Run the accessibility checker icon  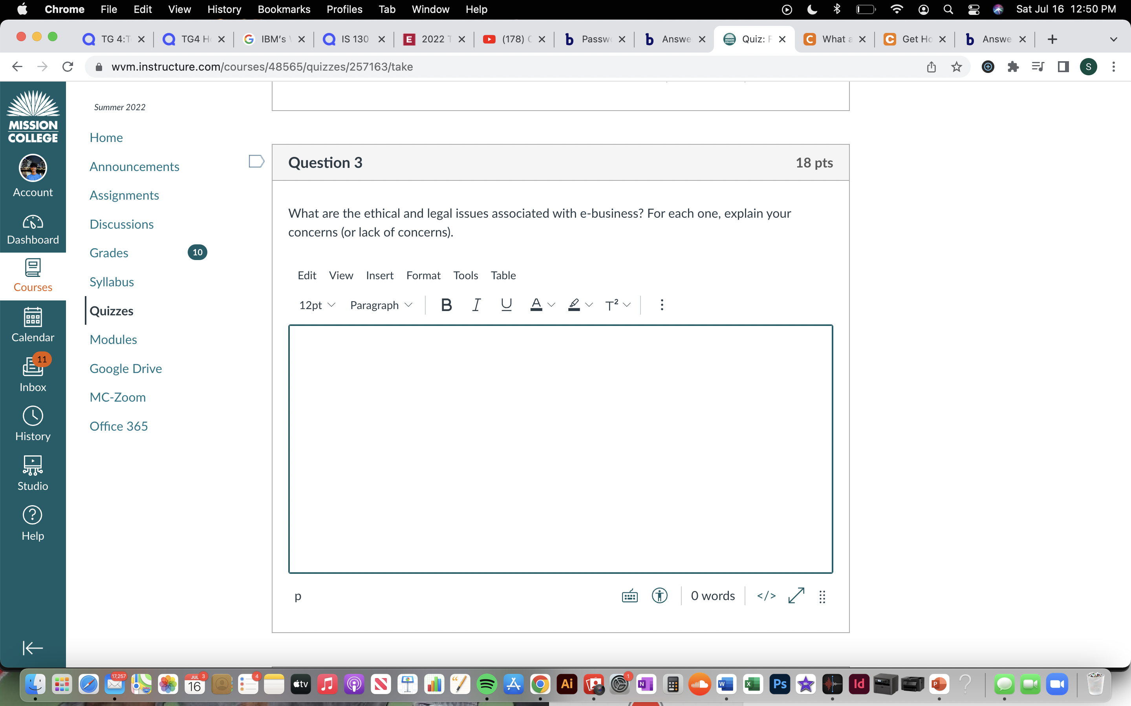(x=659, y=596)
